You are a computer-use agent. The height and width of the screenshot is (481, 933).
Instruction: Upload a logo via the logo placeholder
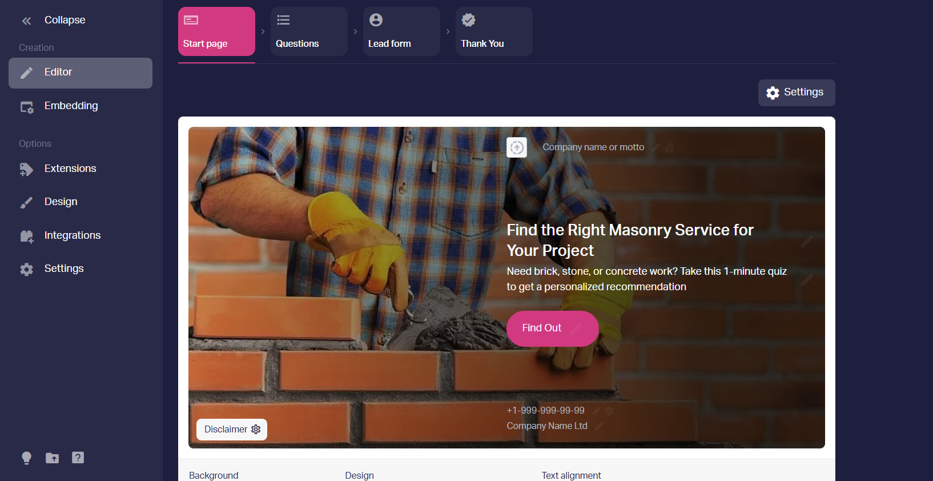coord(517,147)
